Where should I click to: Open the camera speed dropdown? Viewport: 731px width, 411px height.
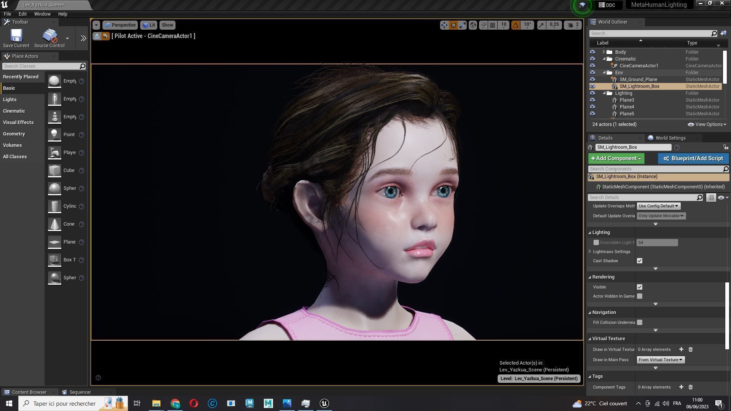coord(573,25)
